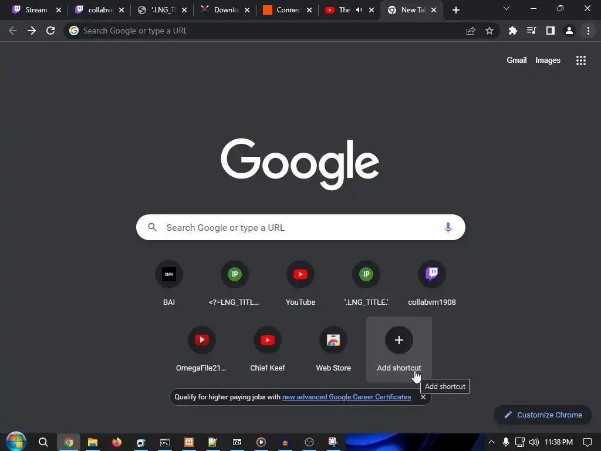The image size is (601, 451).
Task: Bookmark this tab with the star icon
Action: pos(489,31)
